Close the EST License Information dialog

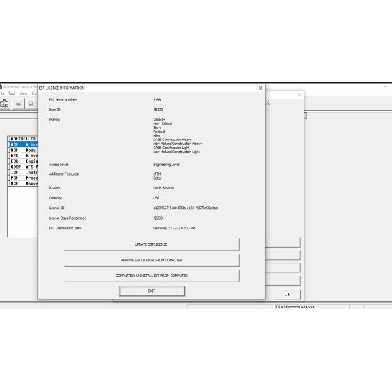point(261,88)
